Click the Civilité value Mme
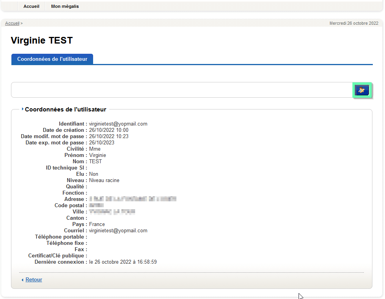The height and width of the screenshot is (299, 385). [x=95, y=149]
